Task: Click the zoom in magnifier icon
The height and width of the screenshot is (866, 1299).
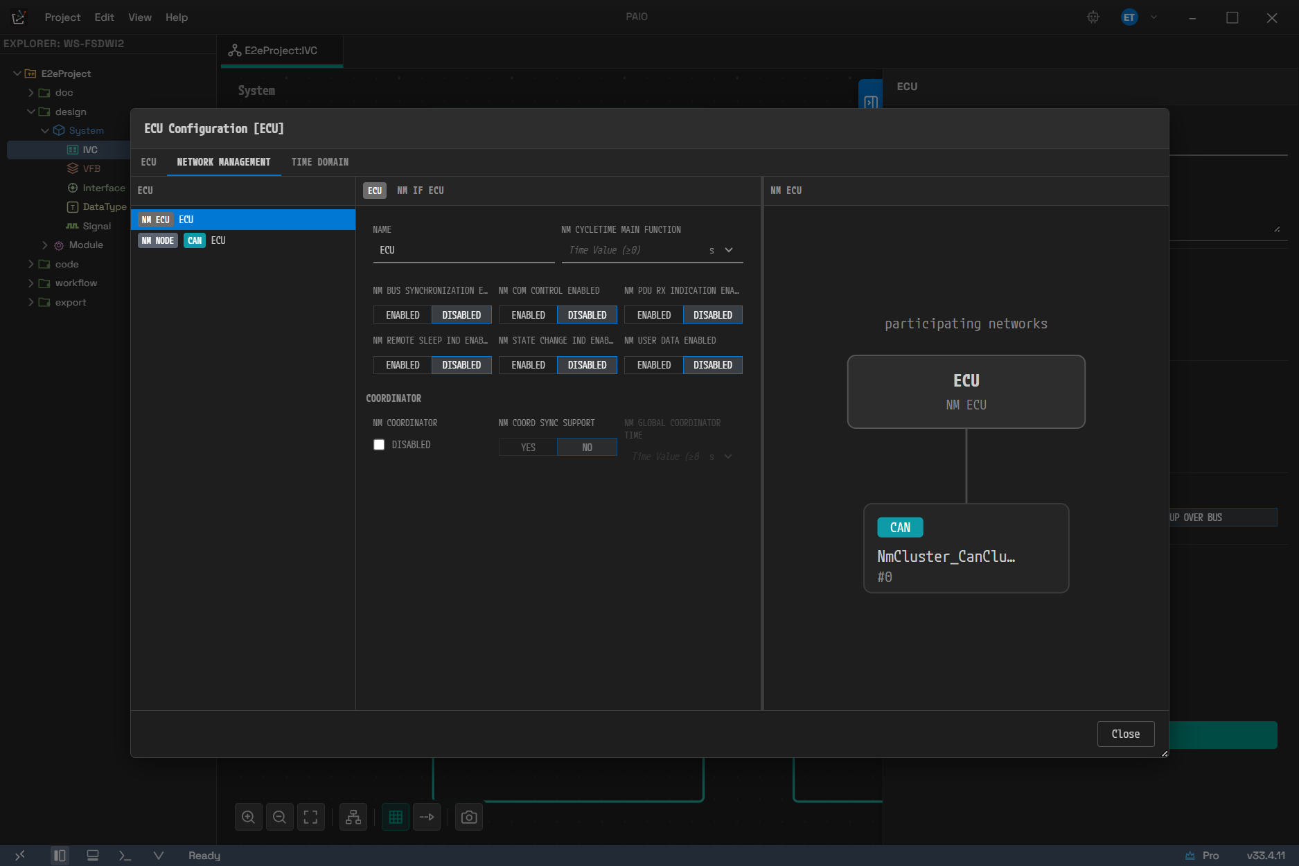Action: click(249, 818)
